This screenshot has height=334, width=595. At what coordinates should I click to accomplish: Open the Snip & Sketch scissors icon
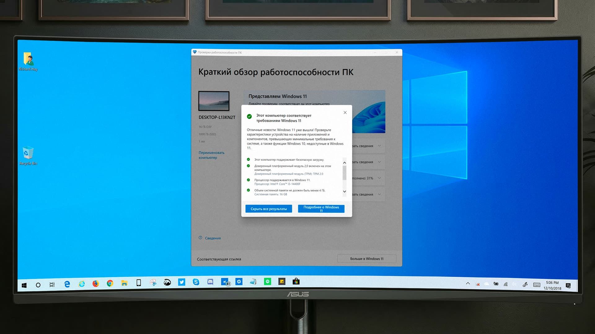[x=153, y=282]
